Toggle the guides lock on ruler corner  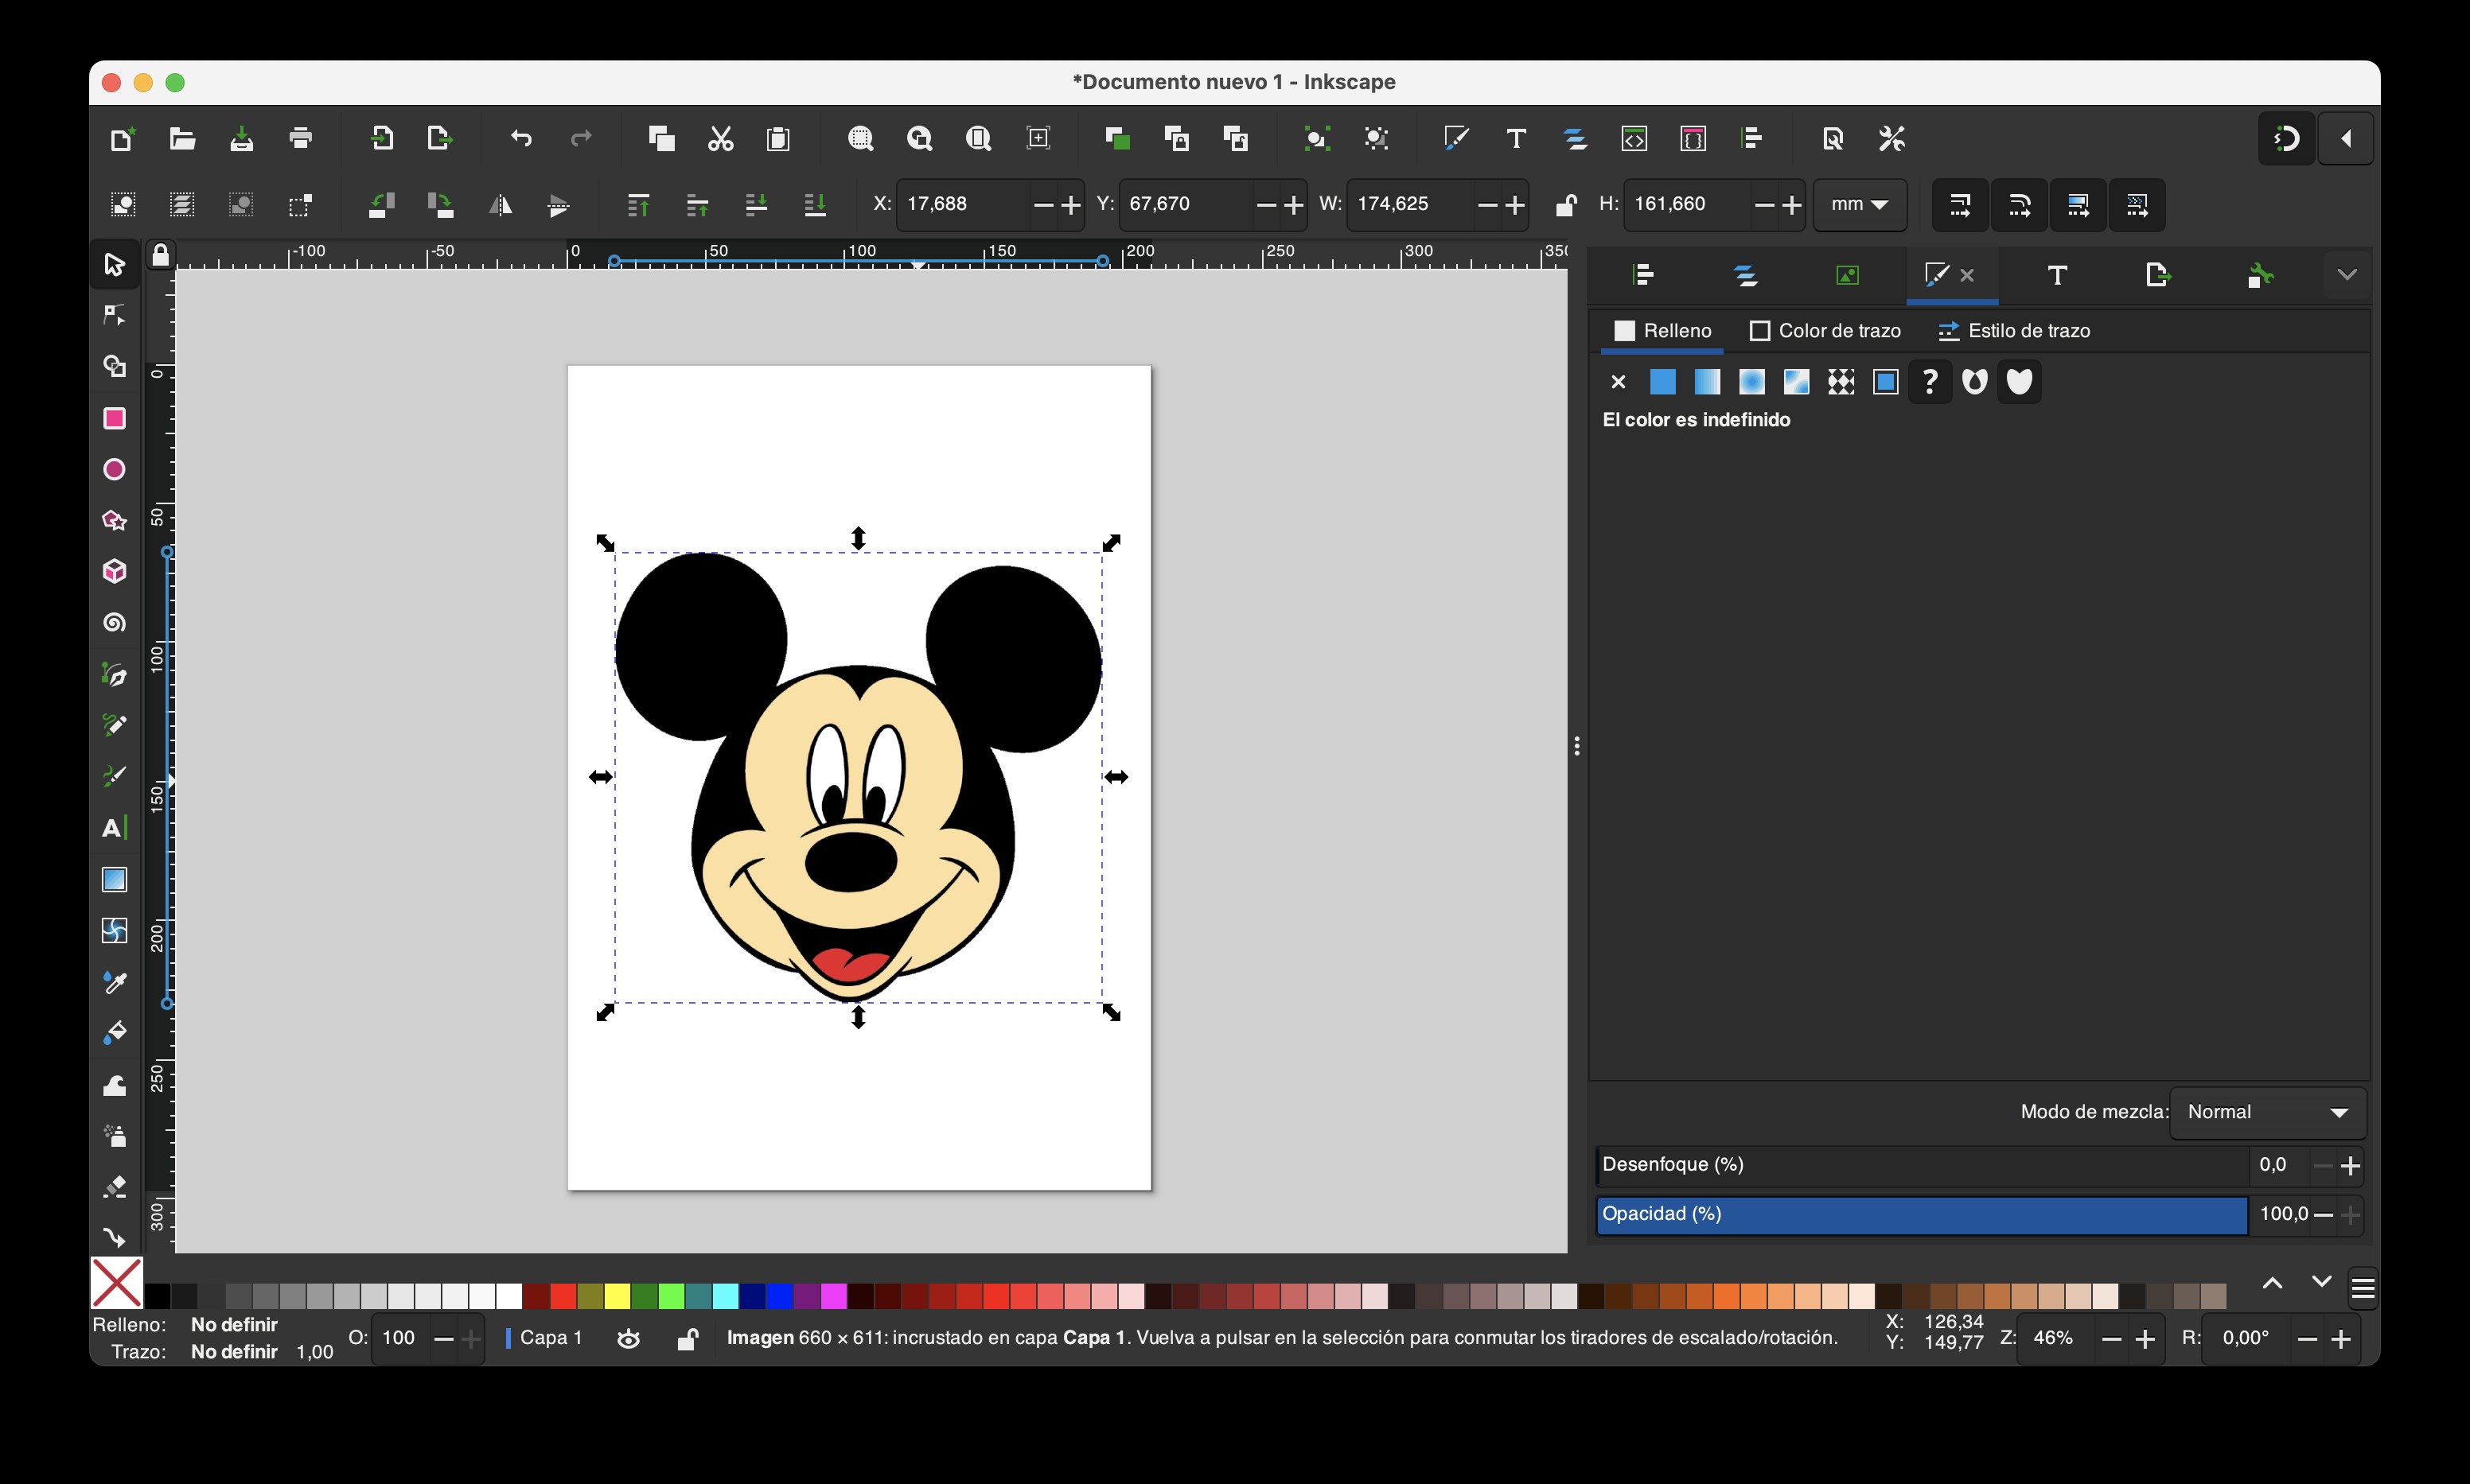[160, 256]
